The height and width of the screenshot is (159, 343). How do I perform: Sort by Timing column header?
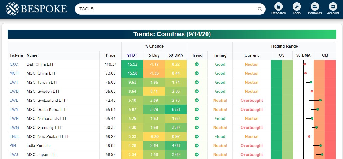[x=220, y=55]
